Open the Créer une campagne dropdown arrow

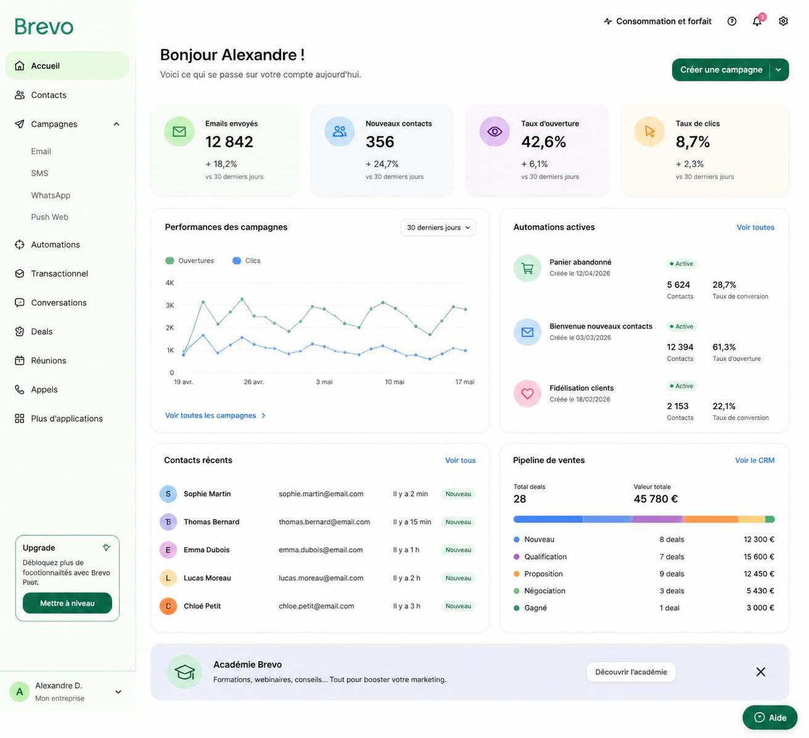779,70
